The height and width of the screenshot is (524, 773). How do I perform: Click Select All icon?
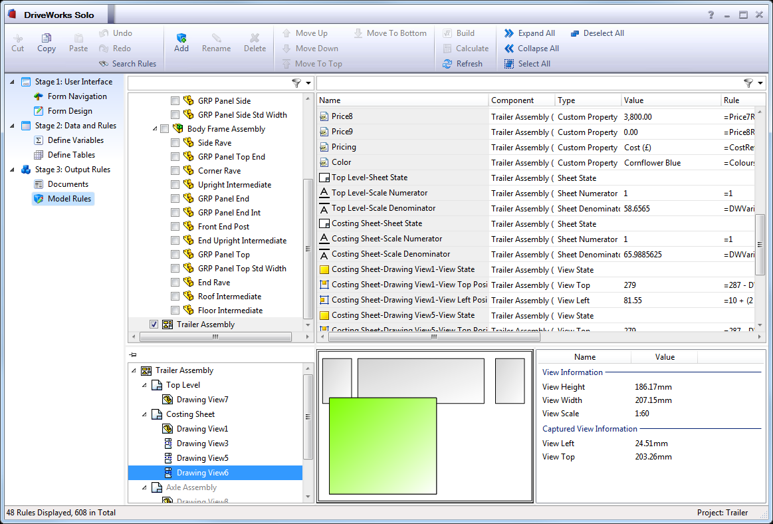[x=508, y=64]
